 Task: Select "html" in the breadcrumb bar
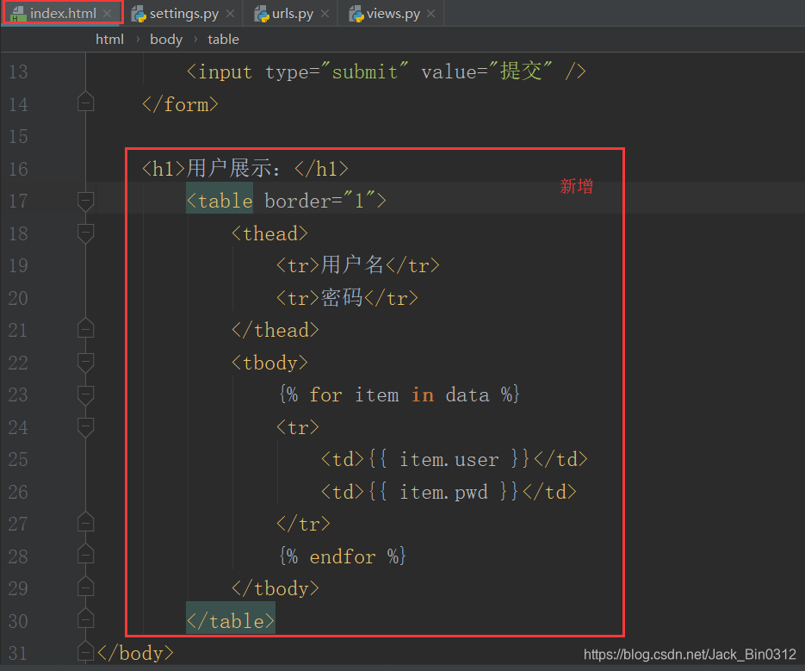tap(109, 39)
